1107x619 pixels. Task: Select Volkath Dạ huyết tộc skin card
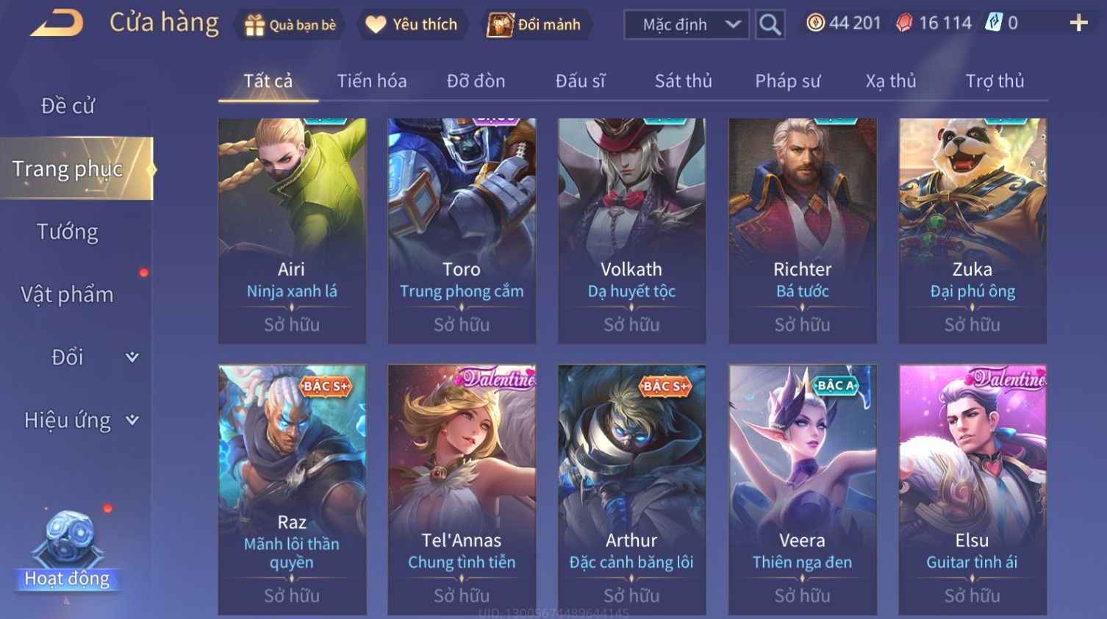click(631, 231)
